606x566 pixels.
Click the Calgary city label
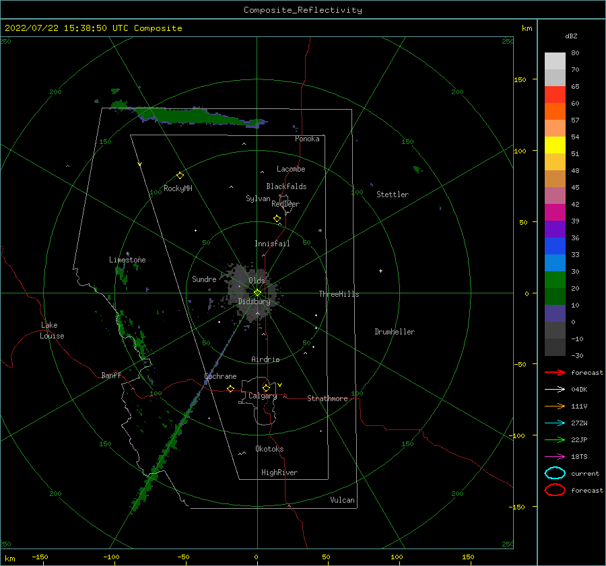[x=263, y=396]
